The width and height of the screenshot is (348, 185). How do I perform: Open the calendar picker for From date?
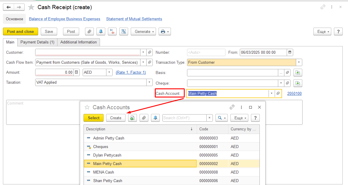[290, 53]
